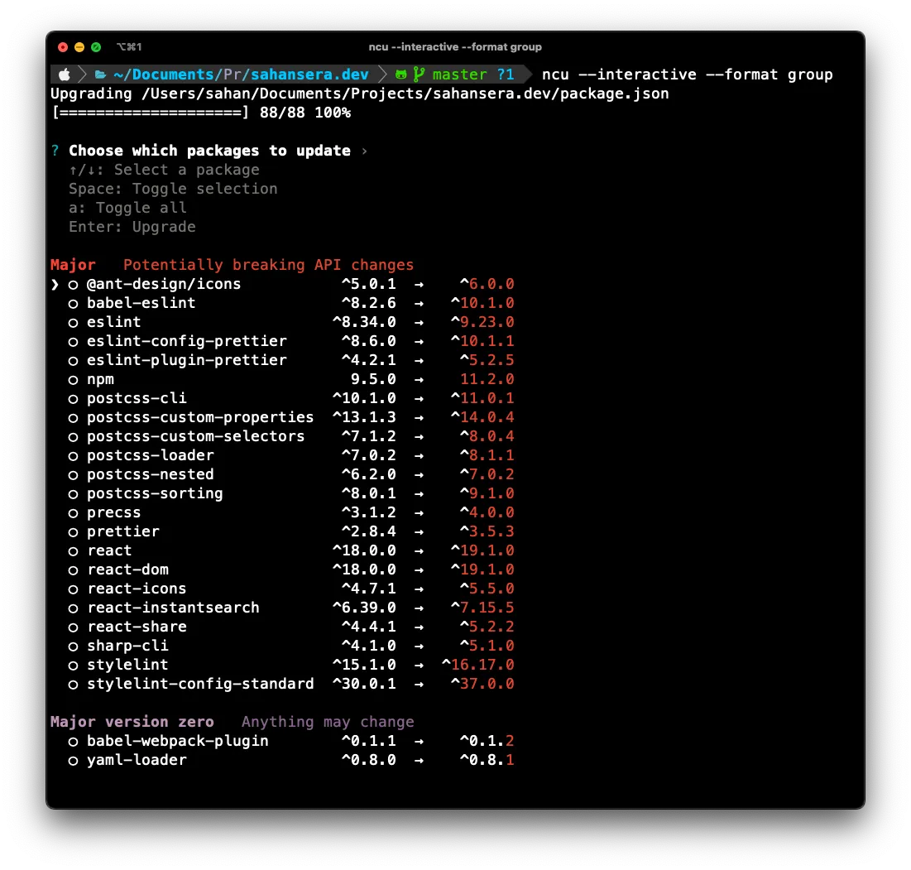Viewport: 911px width, 870px height.
Task: Click the red close window button
Action: click(64, 47)
